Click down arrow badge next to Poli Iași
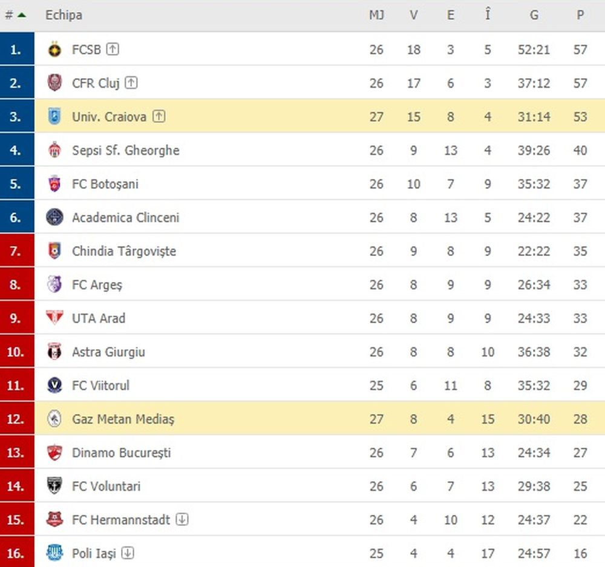Screen dimensions: 605x567 click(x=128, y=552)
